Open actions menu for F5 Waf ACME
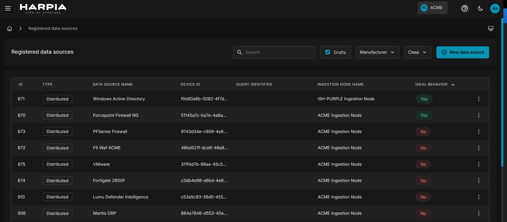The image size is (507, 222). (479, 148)
